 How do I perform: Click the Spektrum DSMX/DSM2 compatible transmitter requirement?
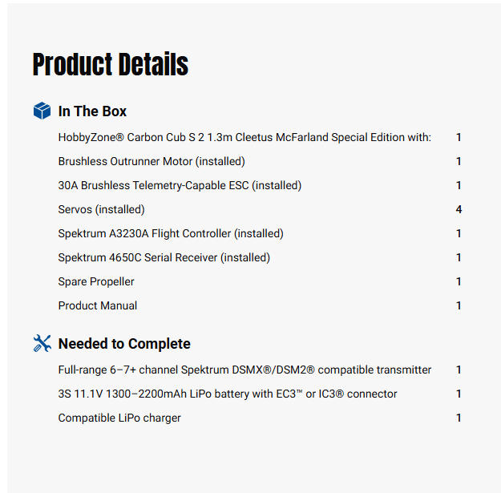click(x=244, y=370)
